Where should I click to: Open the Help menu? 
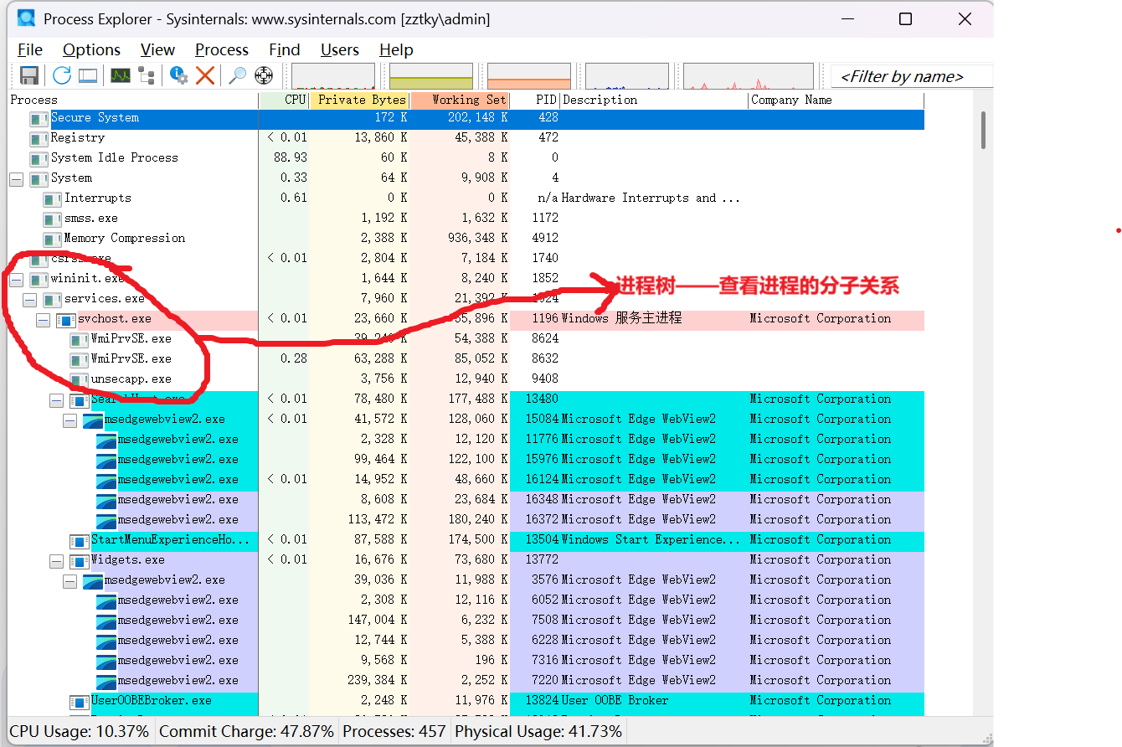pos(396,50)
